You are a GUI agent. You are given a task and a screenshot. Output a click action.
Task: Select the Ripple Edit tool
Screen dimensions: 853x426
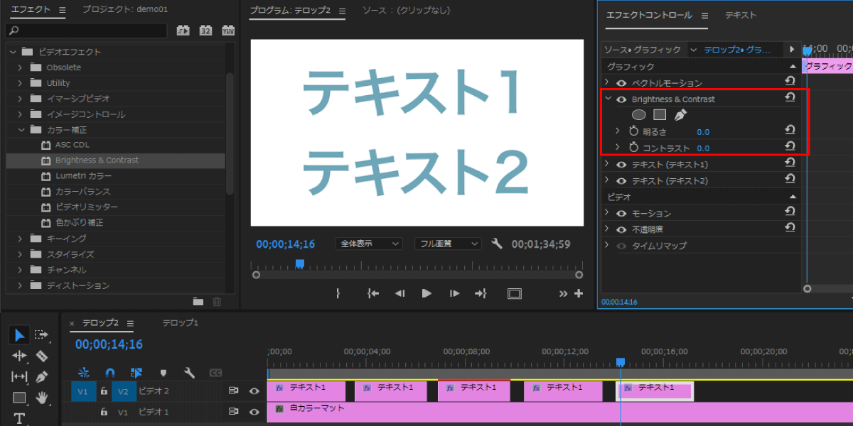[x=19, y=356]
